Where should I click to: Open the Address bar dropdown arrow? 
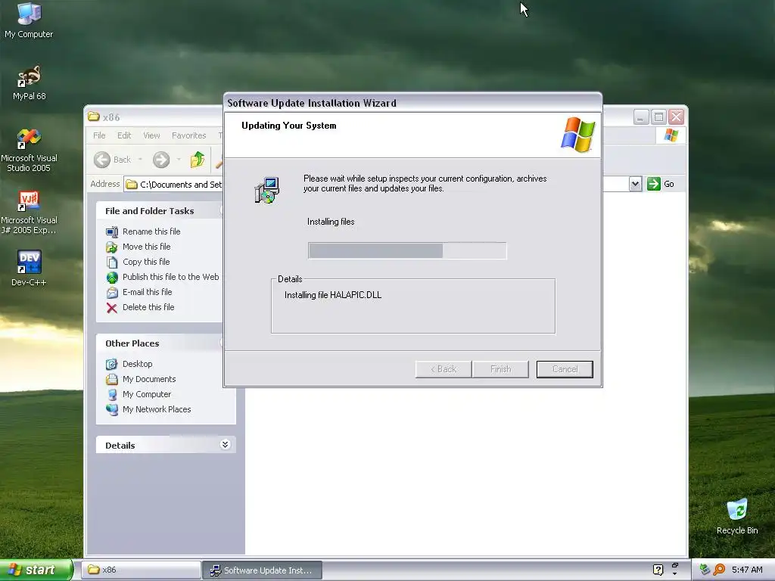click(635, 184)
